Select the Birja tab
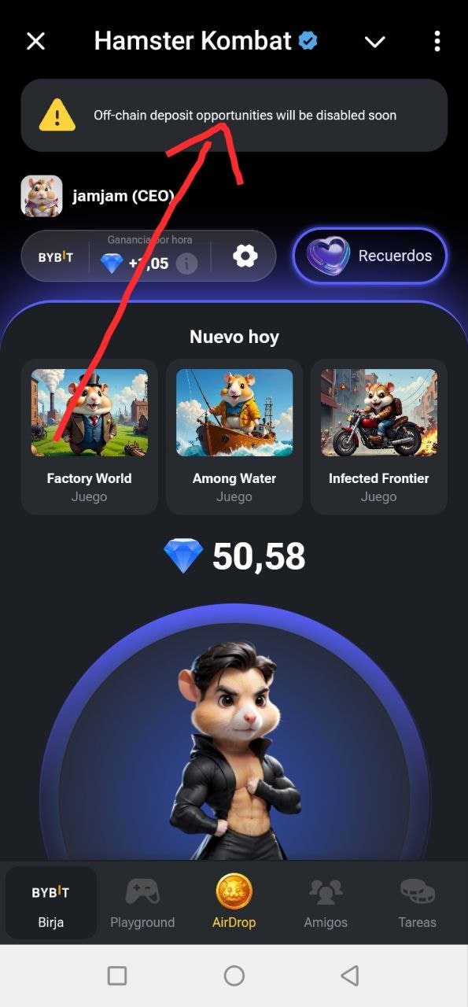 tap(51, 902)
